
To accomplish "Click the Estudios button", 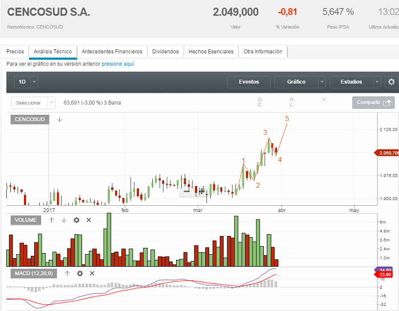I will point(352,82).
